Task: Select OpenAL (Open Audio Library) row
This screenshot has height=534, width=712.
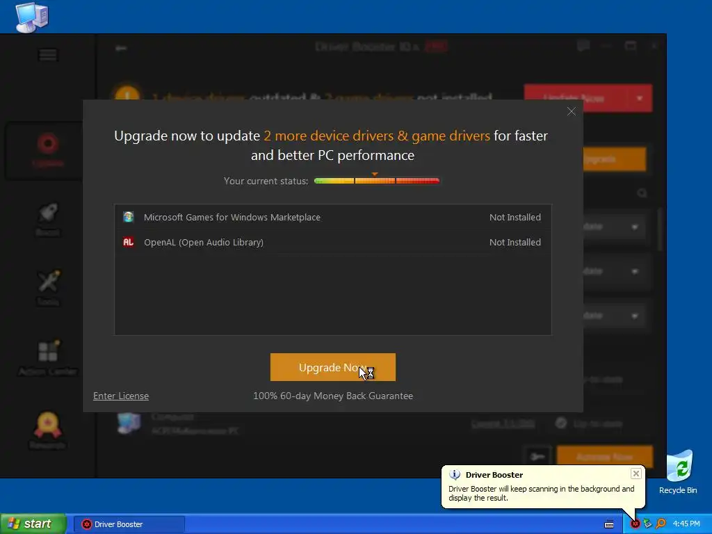Action: [333, 242]
